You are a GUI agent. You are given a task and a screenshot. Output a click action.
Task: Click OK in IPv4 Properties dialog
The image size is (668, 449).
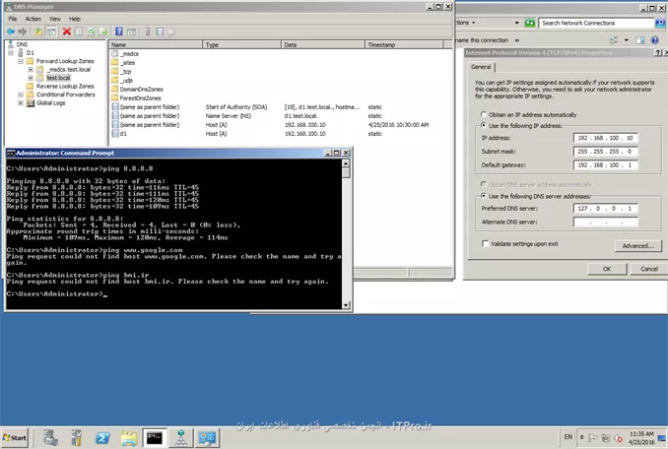click(607, 269)
